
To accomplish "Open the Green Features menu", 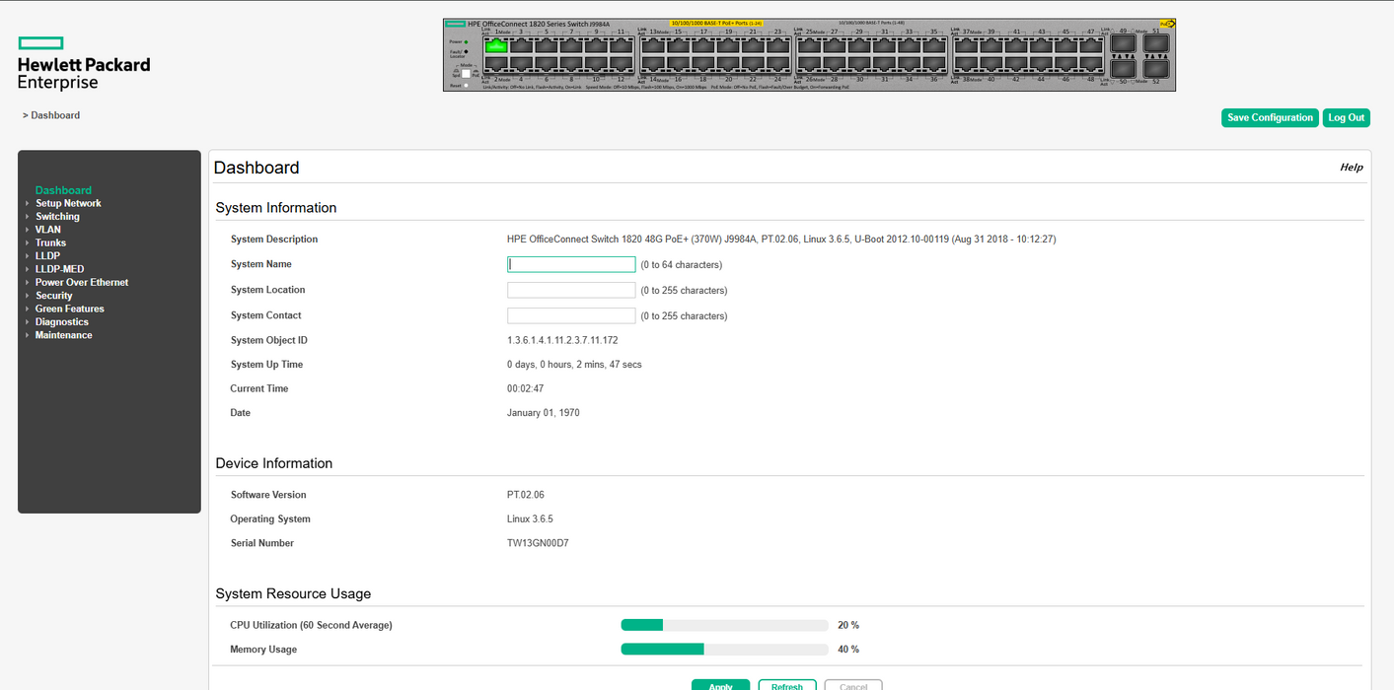I will 70,309.
